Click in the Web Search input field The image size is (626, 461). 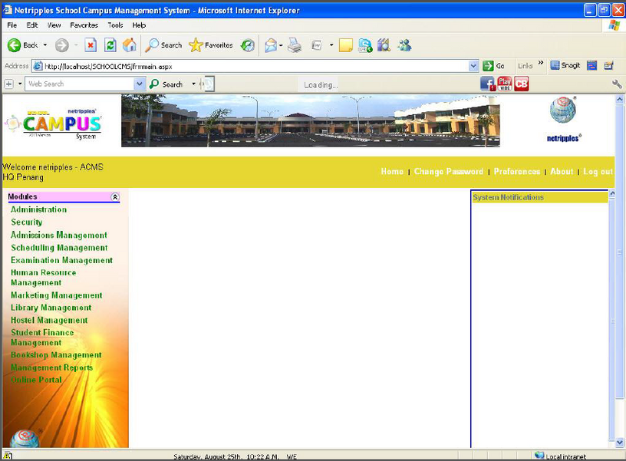[79, 84]
